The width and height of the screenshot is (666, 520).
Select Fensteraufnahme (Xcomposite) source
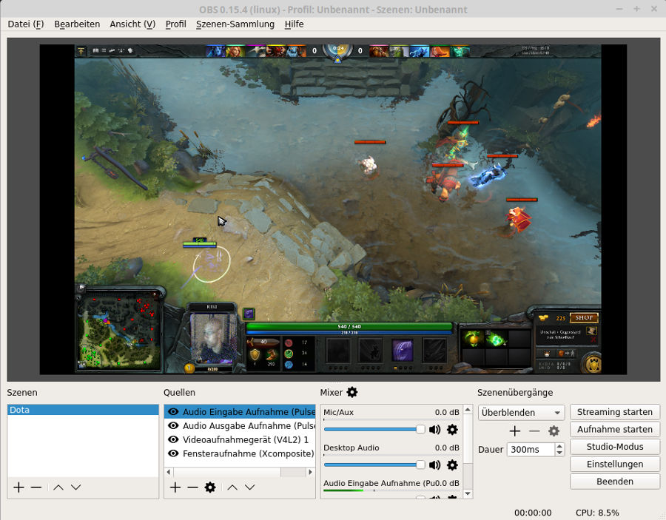(240, 453)
